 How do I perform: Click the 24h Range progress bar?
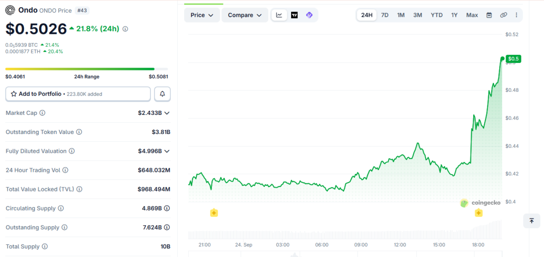tap(87, 69)
